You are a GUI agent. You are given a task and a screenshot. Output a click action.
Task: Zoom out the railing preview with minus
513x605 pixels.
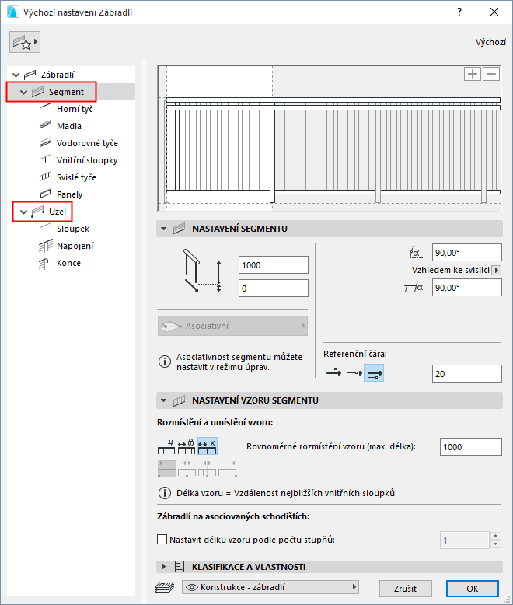coord(491,74)
